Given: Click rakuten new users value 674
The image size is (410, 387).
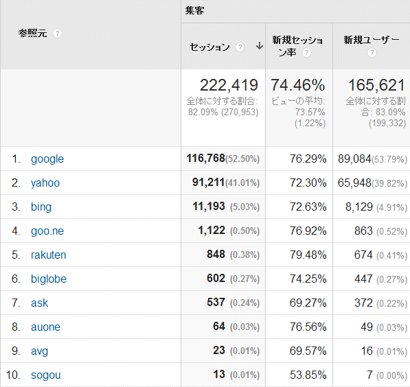Looking at the screenshot, I should coord(363,255).
